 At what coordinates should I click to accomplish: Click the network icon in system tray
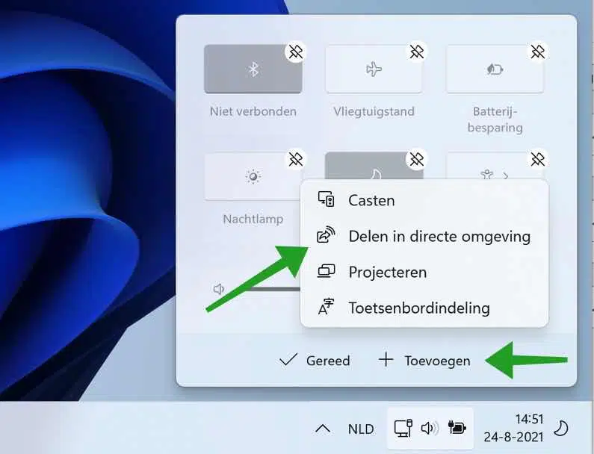[x=403, y=429]
